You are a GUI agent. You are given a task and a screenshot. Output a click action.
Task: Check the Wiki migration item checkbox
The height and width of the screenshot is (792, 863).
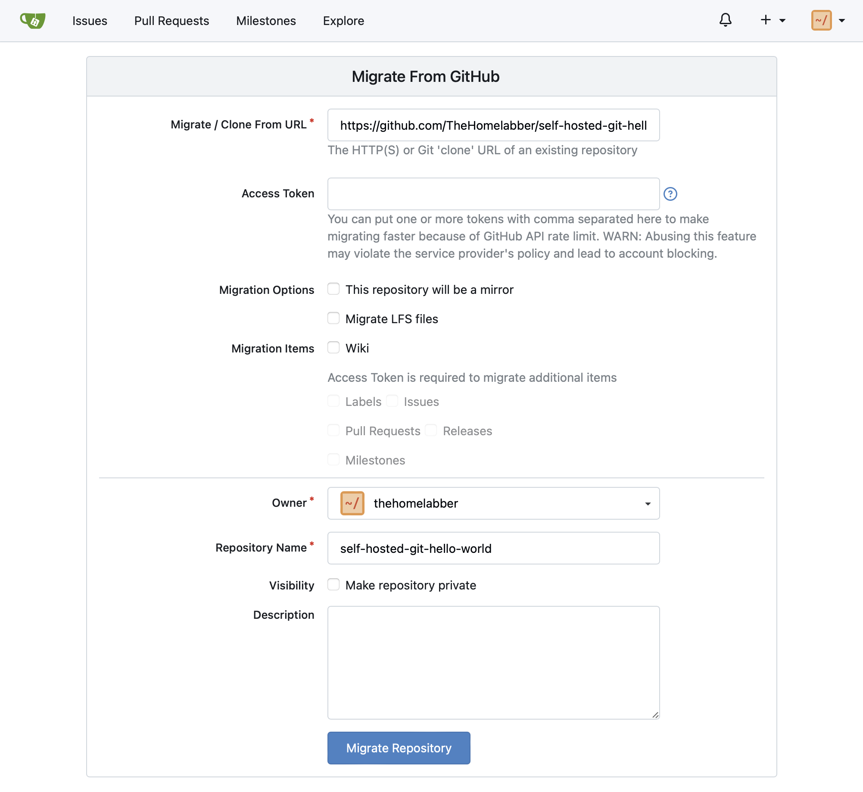(333, 347)
